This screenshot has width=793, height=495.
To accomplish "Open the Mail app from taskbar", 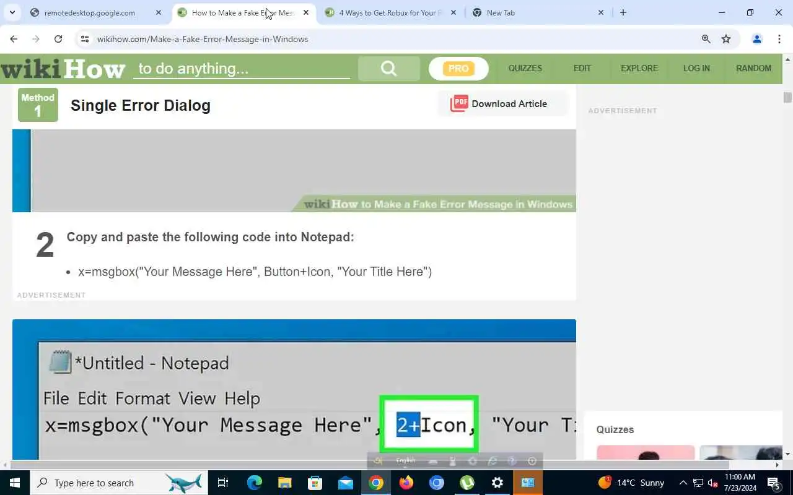I will click(x=346, y=483).
